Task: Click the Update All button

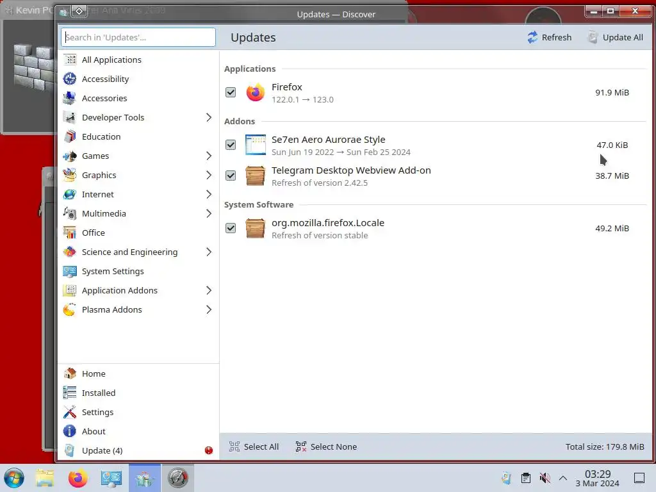Action: (616, 37)
